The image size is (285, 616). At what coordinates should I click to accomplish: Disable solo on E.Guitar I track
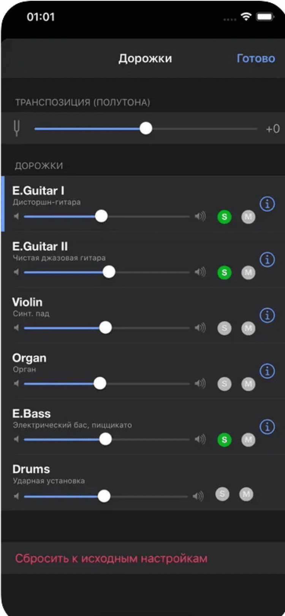pos(224,217)
